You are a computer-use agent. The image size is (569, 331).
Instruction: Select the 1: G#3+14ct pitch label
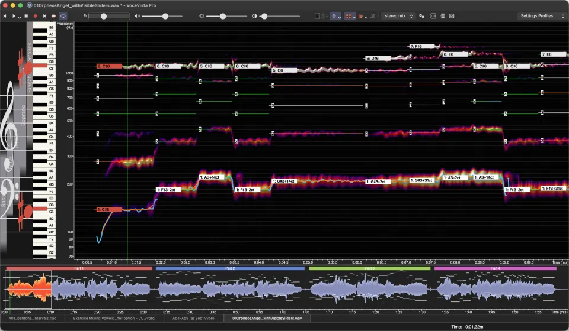point(284,181)
